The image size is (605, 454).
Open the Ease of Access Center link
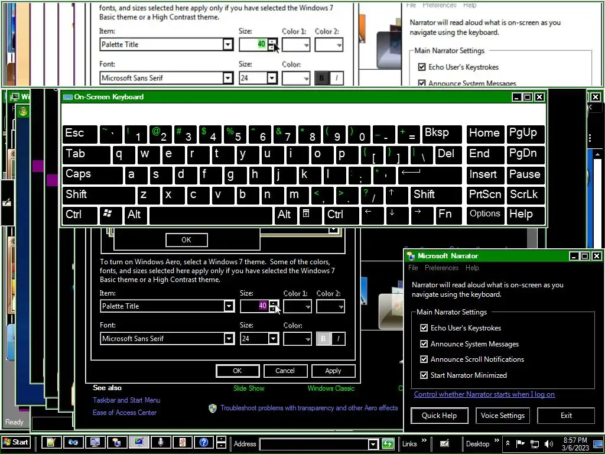(x=125, y=413)
